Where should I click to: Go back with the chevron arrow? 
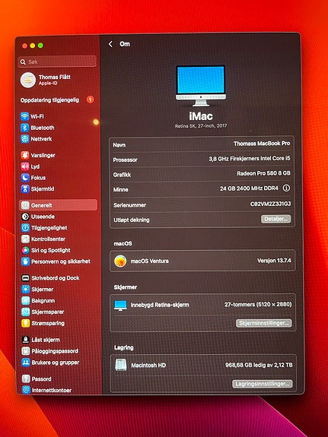[110, 44]
